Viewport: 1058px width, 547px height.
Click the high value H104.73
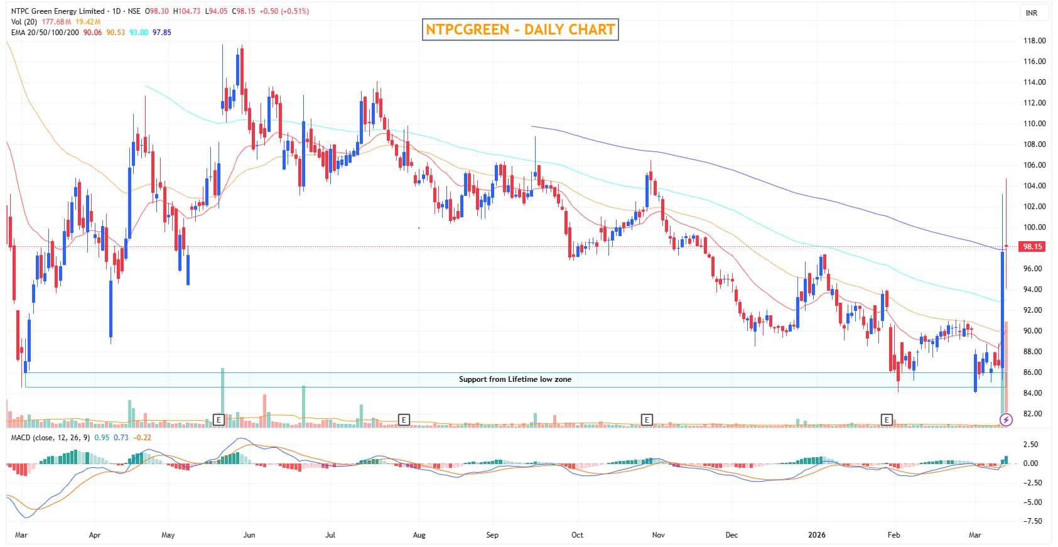point(187,11)
